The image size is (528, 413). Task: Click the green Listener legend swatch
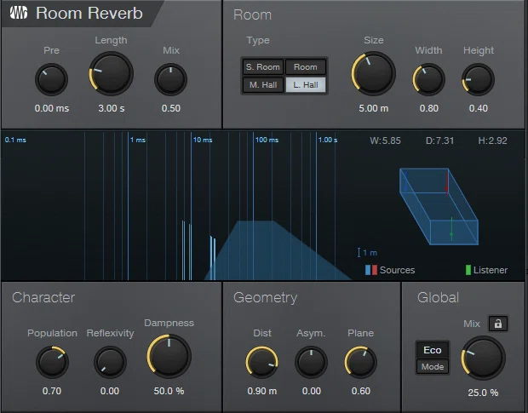[468, 270]
